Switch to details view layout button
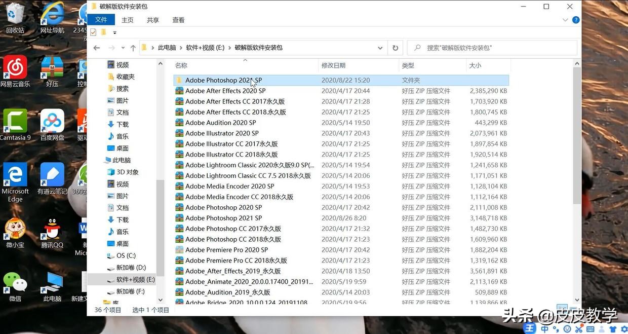This screenshot has height=334, width=628. pos(562,308)
